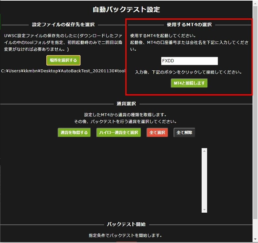The image size is (258, 243).
Task: Focus the MT4 account input containing FXDD
Action: point(189,61)
